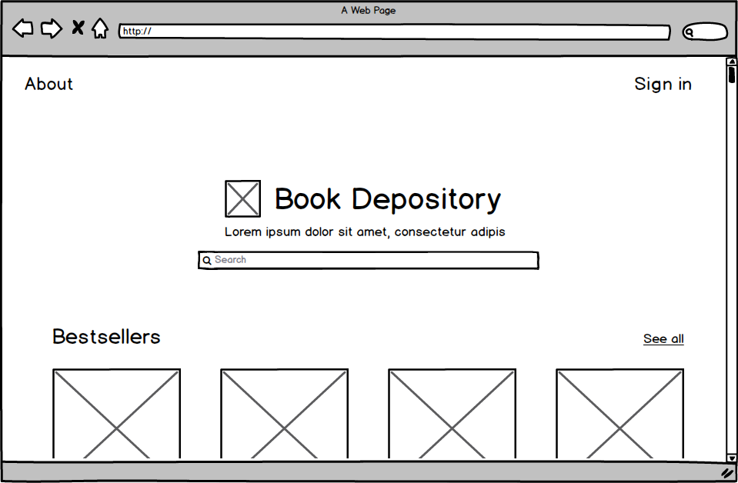Screen dimensions: 738x483
Task: Open the second bestseller thumbnail
Action: coord(284,414)
